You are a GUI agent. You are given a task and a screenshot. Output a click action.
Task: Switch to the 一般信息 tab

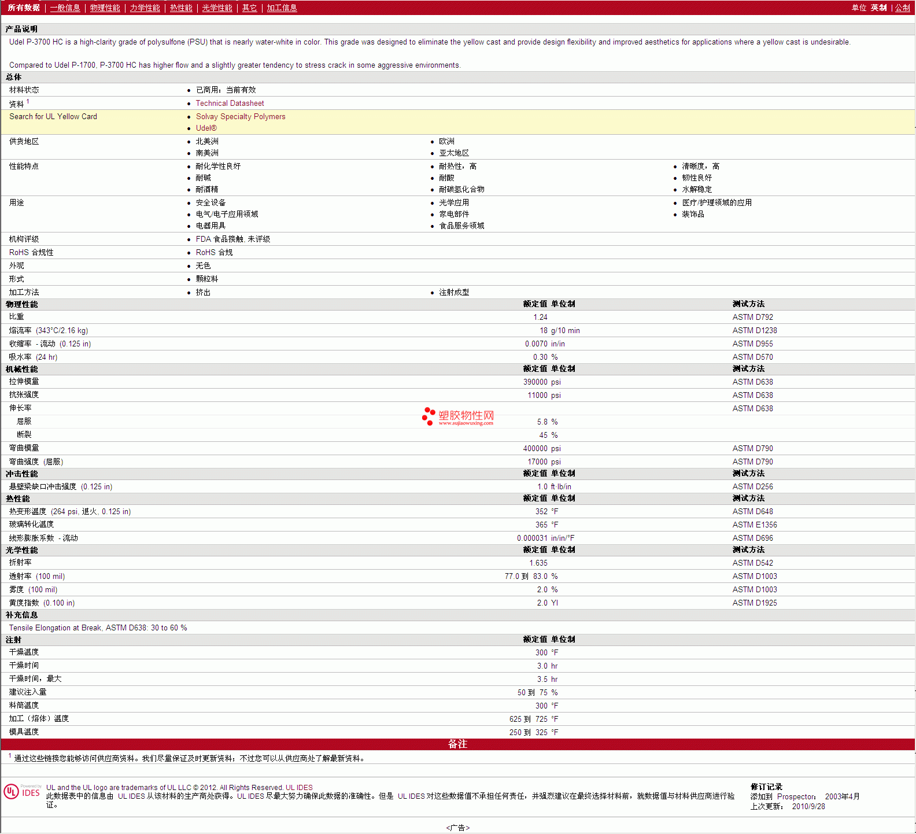pos(65,8)
